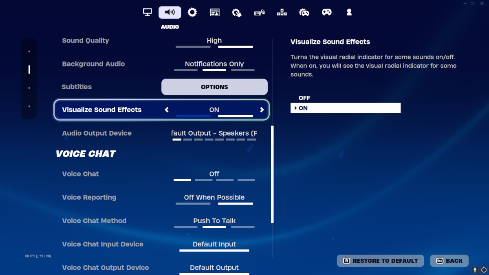Screen dimensions: 489x275
Task: Open the Game settings gear icon
Action: click(x=192, y=12)
